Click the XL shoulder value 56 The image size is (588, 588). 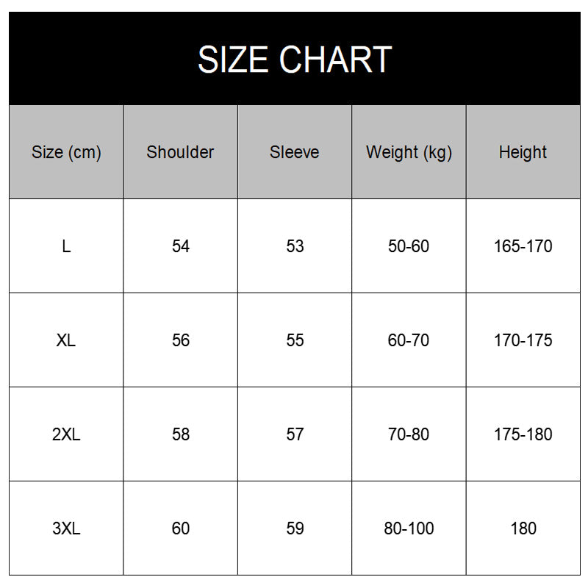pos(180,340)
